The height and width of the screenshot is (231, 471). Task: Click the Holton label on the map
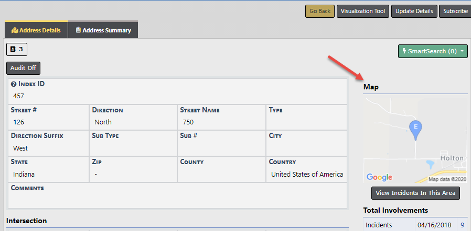click(452, 158)
